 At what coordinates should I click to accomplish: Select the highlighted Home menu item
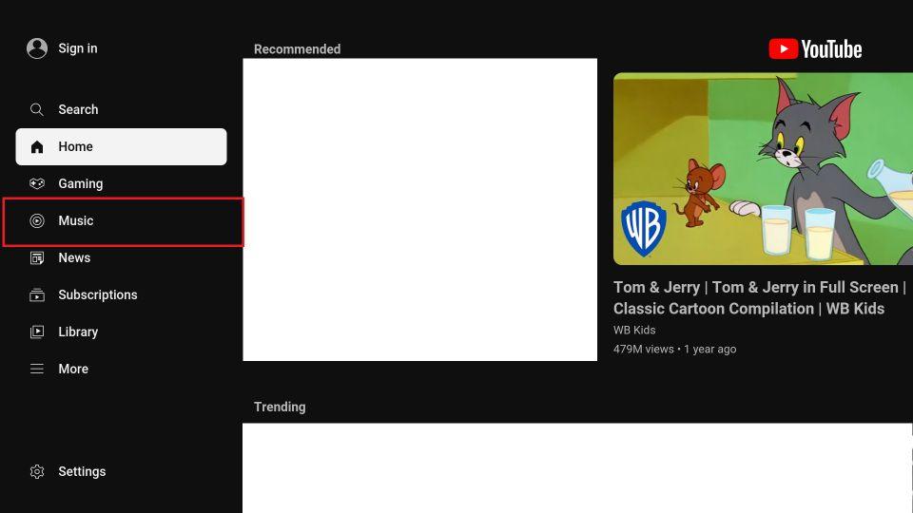(121, 146)
